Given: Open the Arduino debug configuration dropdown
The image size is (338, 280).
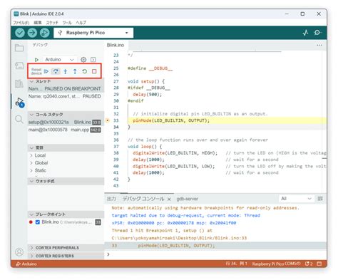Looking at the screenshot, I should pos(59,60).
